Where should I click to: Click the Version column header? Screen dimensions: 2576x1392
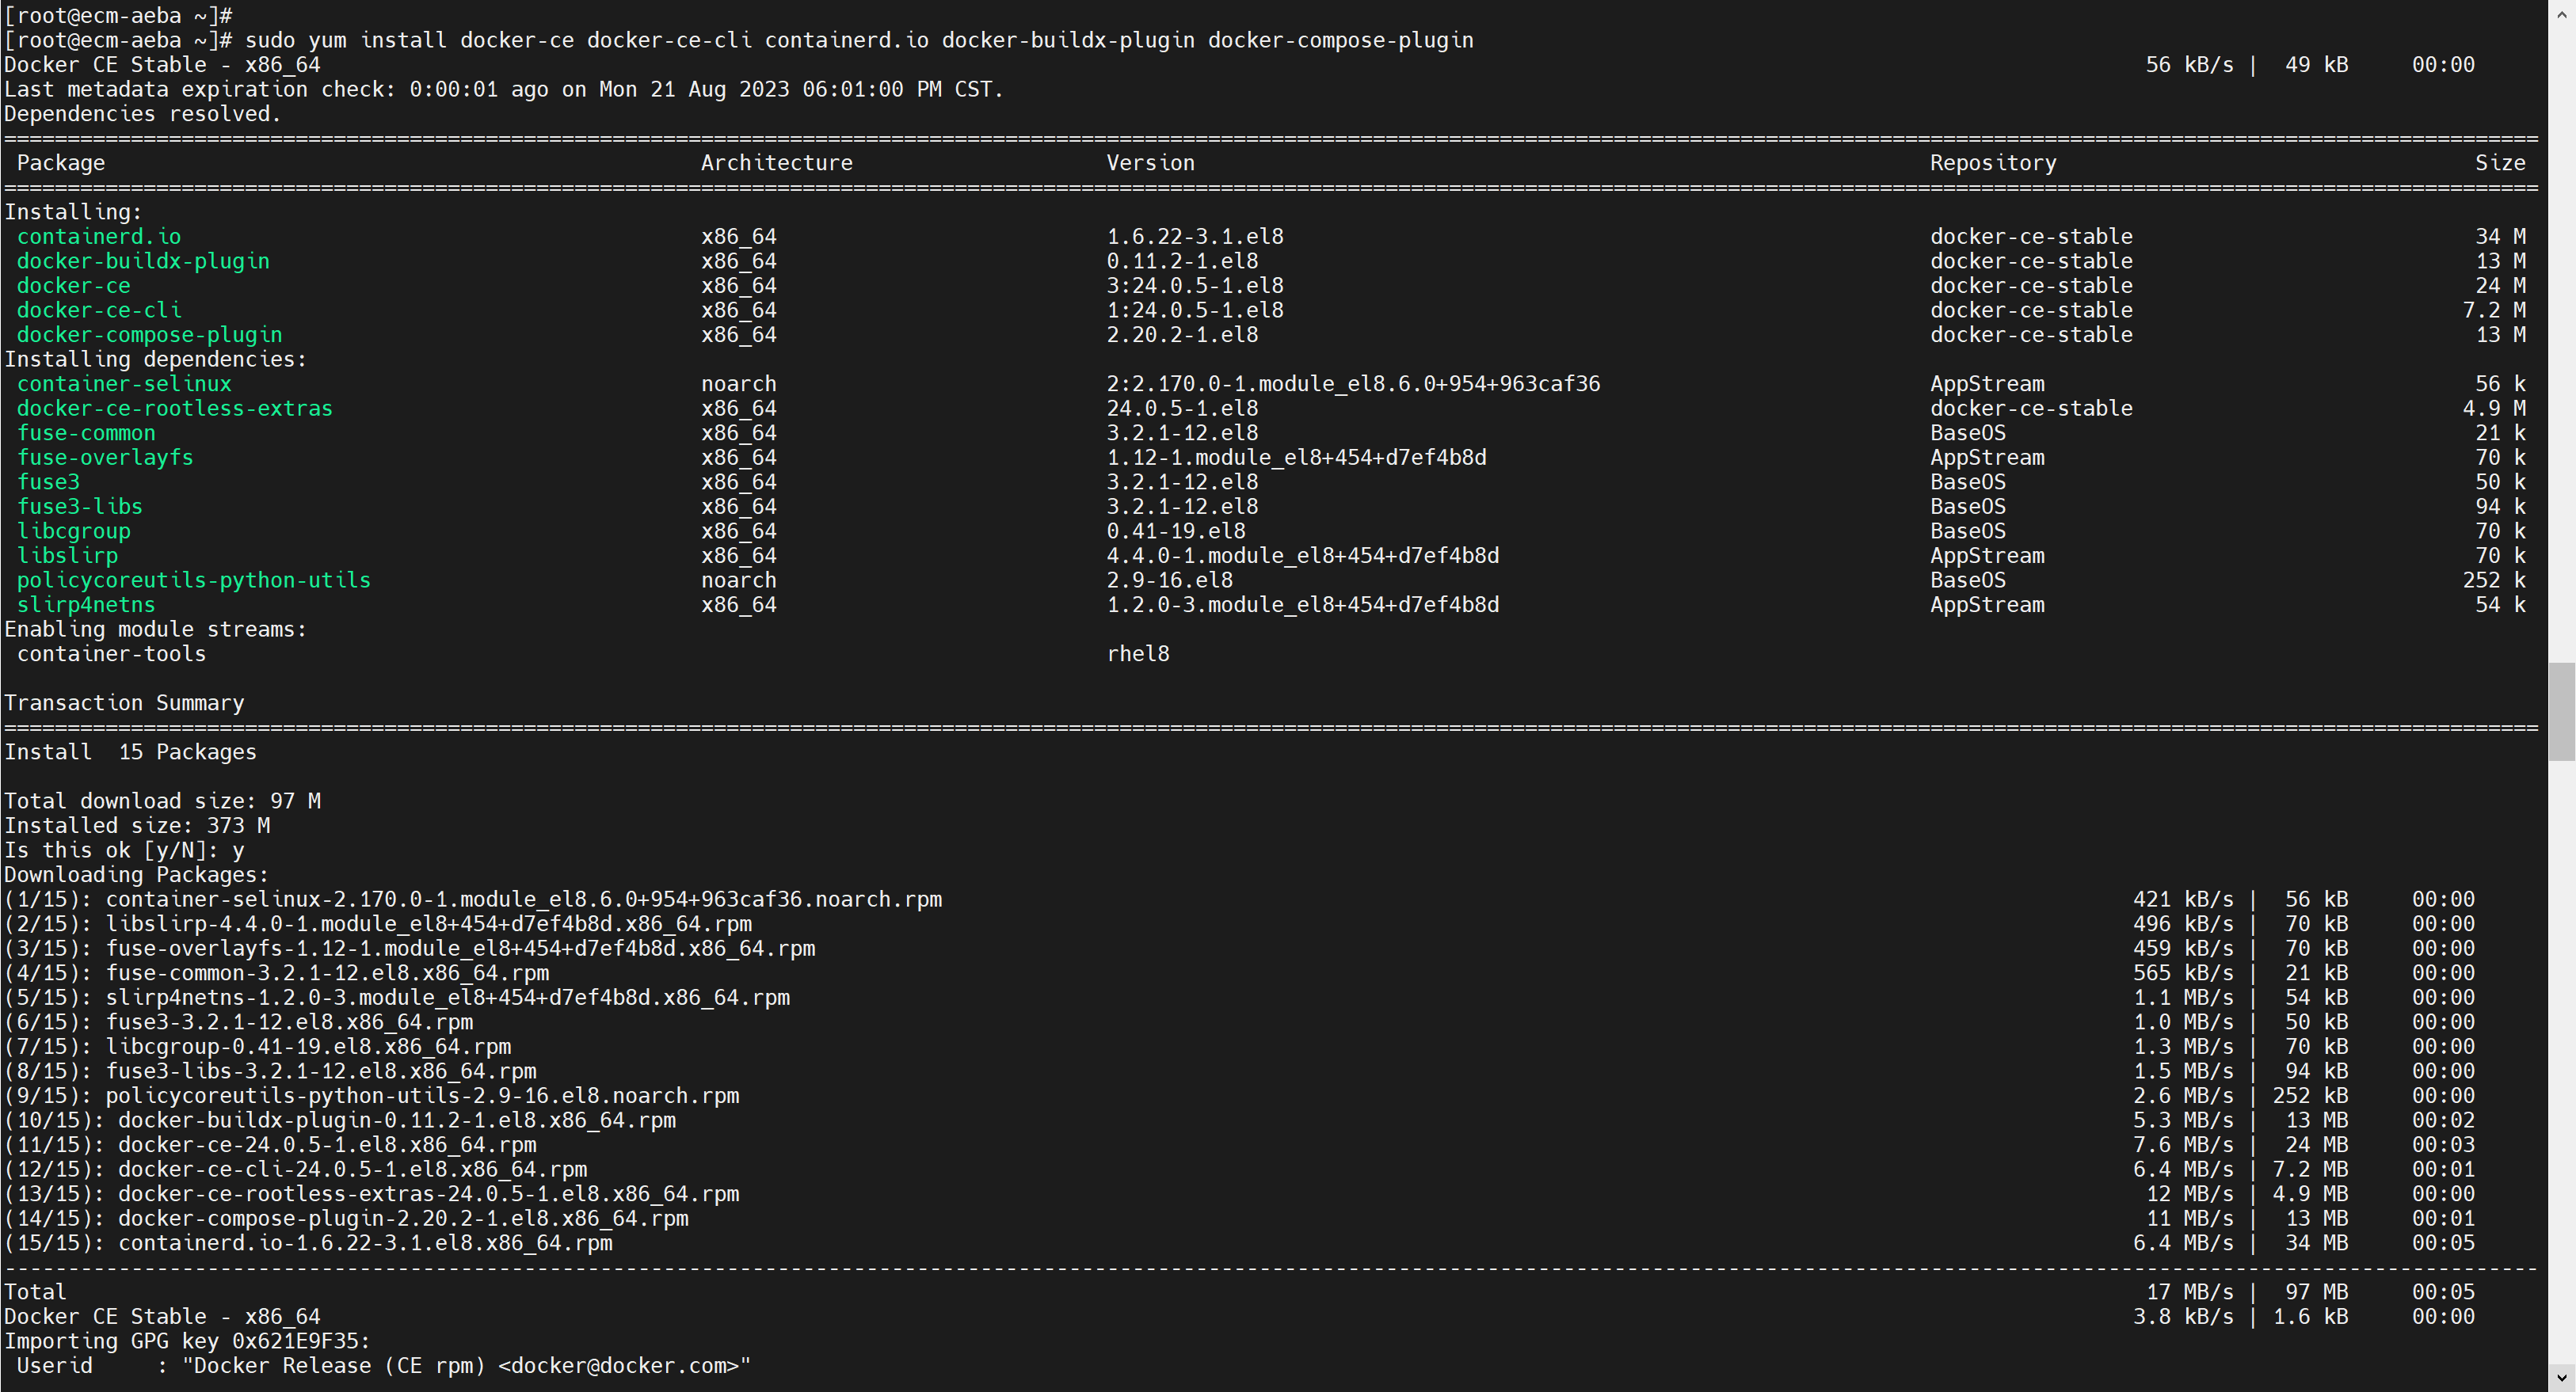pos(1150,163)
